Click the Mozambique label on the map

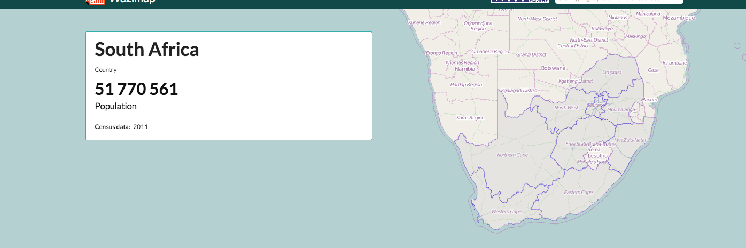coord(679,18)
